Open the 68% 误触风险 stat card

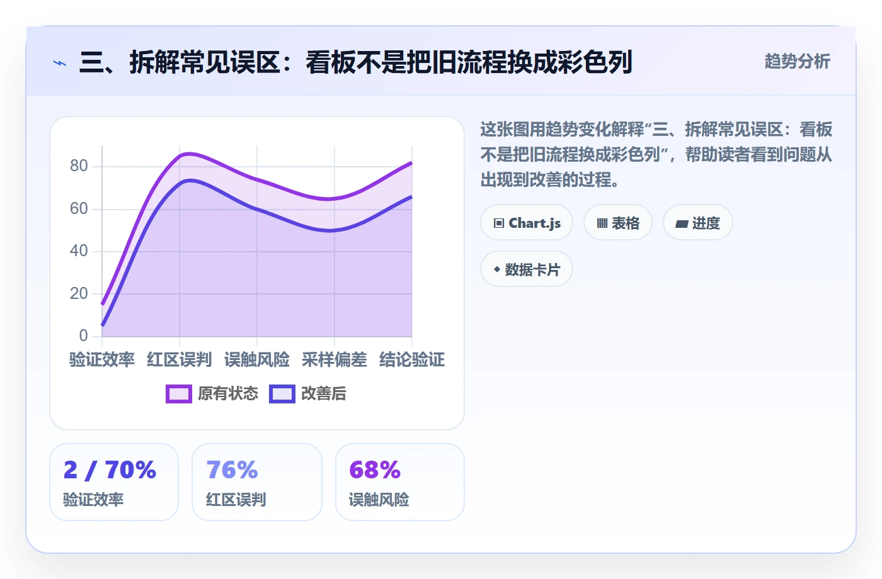400,482
